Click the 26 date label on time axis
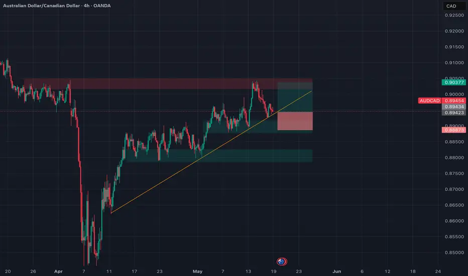Screen dimensions: 468x276 pos(33,271)
